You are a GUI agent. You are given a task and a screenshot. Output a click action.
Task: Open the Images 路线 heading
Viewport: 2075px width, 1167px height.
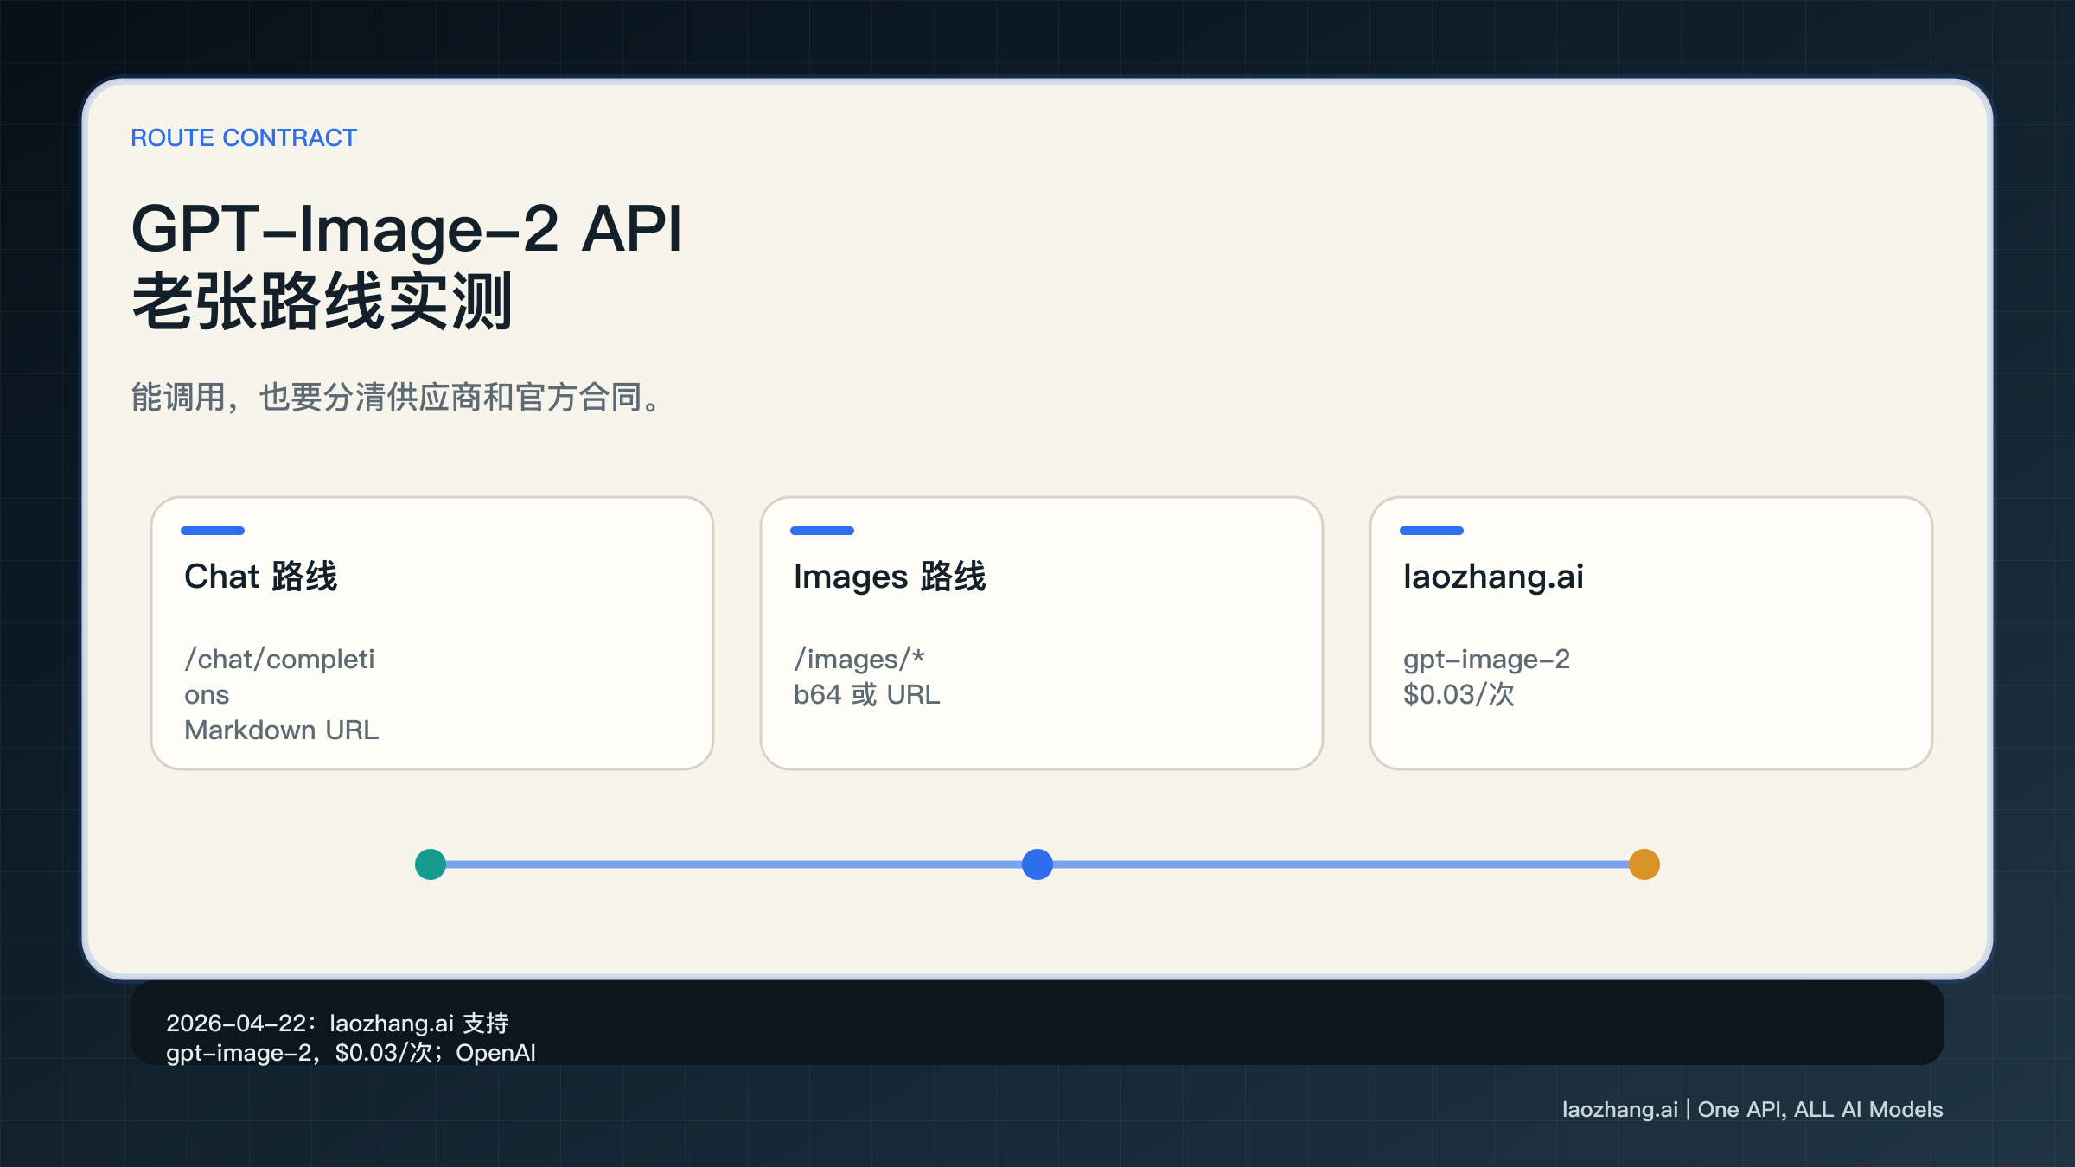click(x=891, y=576)
